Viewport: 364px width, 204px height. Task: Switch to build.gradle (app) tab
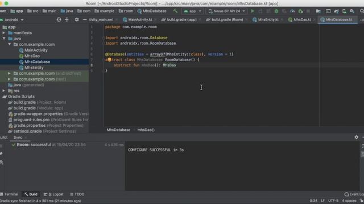(181, 20)
